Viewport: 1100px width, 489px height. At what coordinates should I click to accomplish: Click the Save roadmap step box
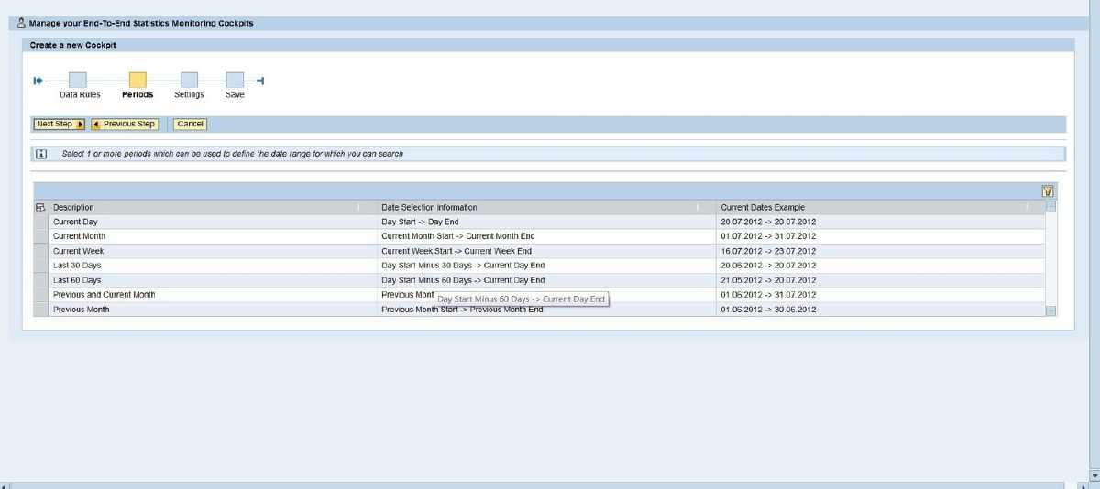235,80
